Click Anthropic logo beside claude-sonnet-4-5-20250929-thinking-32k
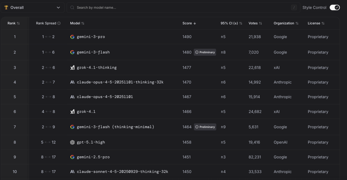This screenshot has height=180, width=347. [72, 172]
